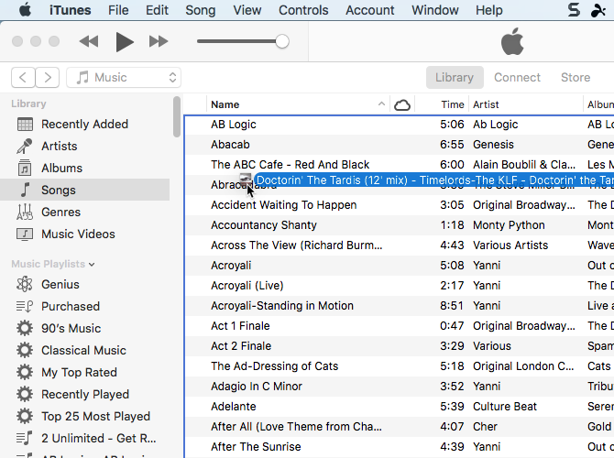Screen dimensions: 614x458
Task: Click the iCloud status column header
Action: coord(402,104)
